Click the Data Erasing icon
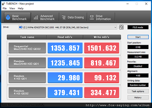The image size is (152, 108). (64, 17)
